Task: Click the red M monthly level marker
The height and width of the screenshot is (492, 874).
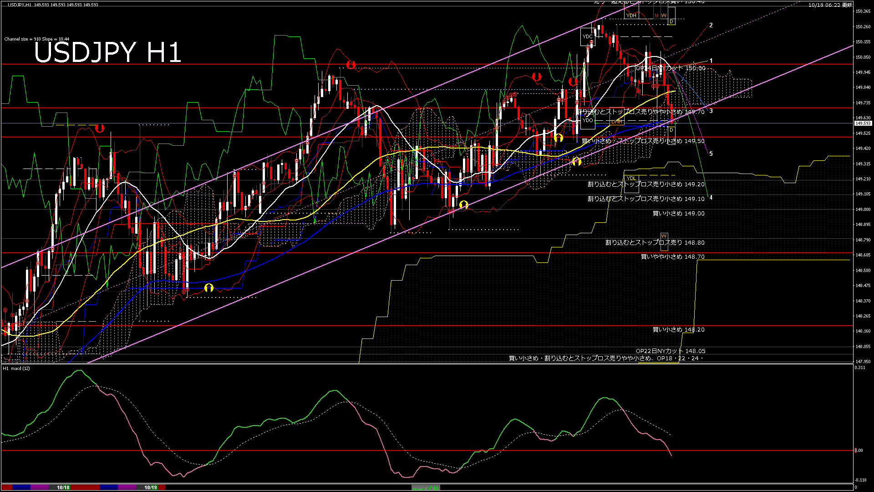Action: click(656, 15)
